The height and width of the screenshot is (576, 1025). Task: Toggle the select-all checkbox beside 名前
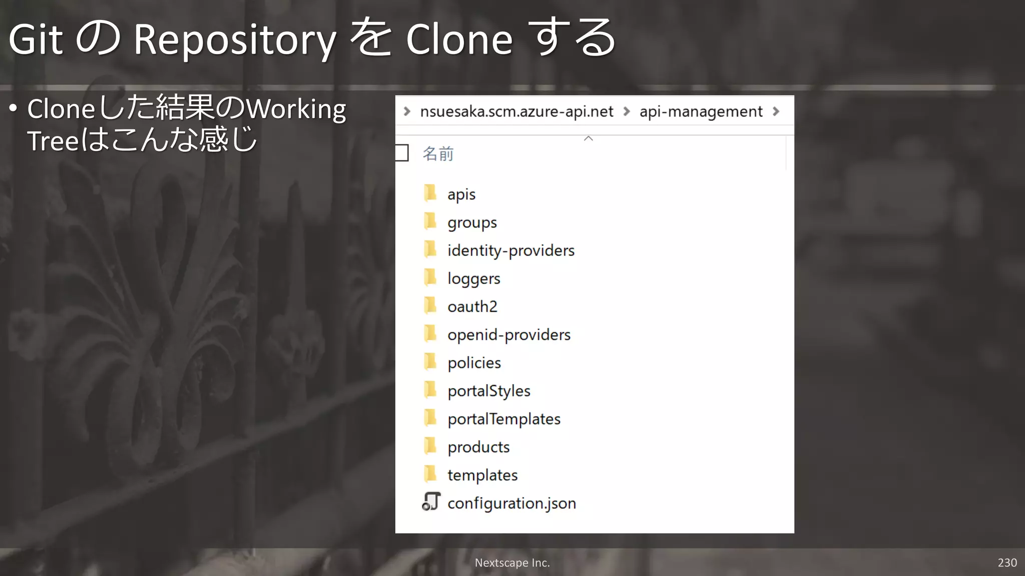(x=402, y=153)
